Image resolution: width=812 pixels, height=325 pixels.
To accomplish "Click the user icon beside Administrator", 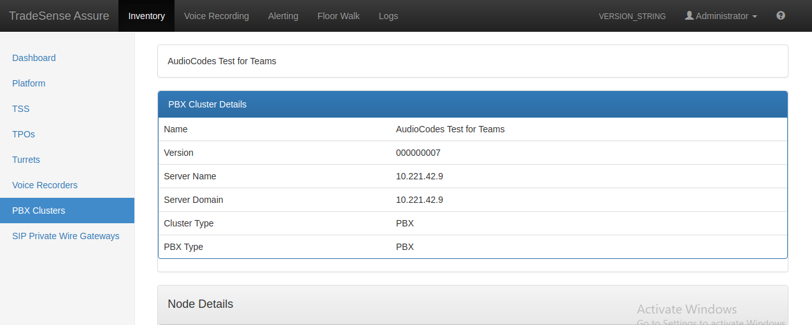I will [x=689, y=16].
